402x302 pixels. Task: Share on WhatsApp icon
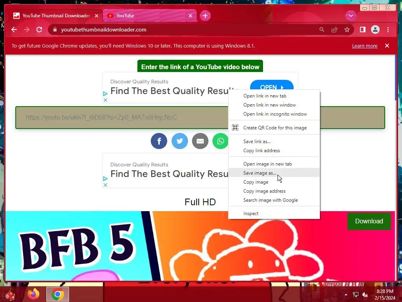click(x=220, y=141)
